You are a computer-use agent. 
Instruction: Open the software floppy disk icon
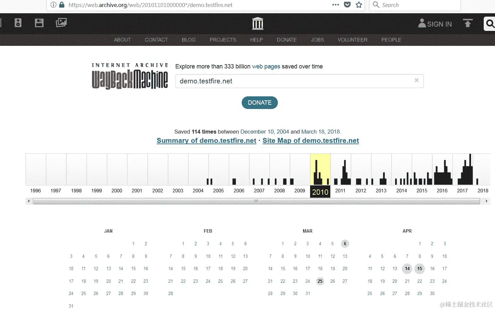[39, 23]
